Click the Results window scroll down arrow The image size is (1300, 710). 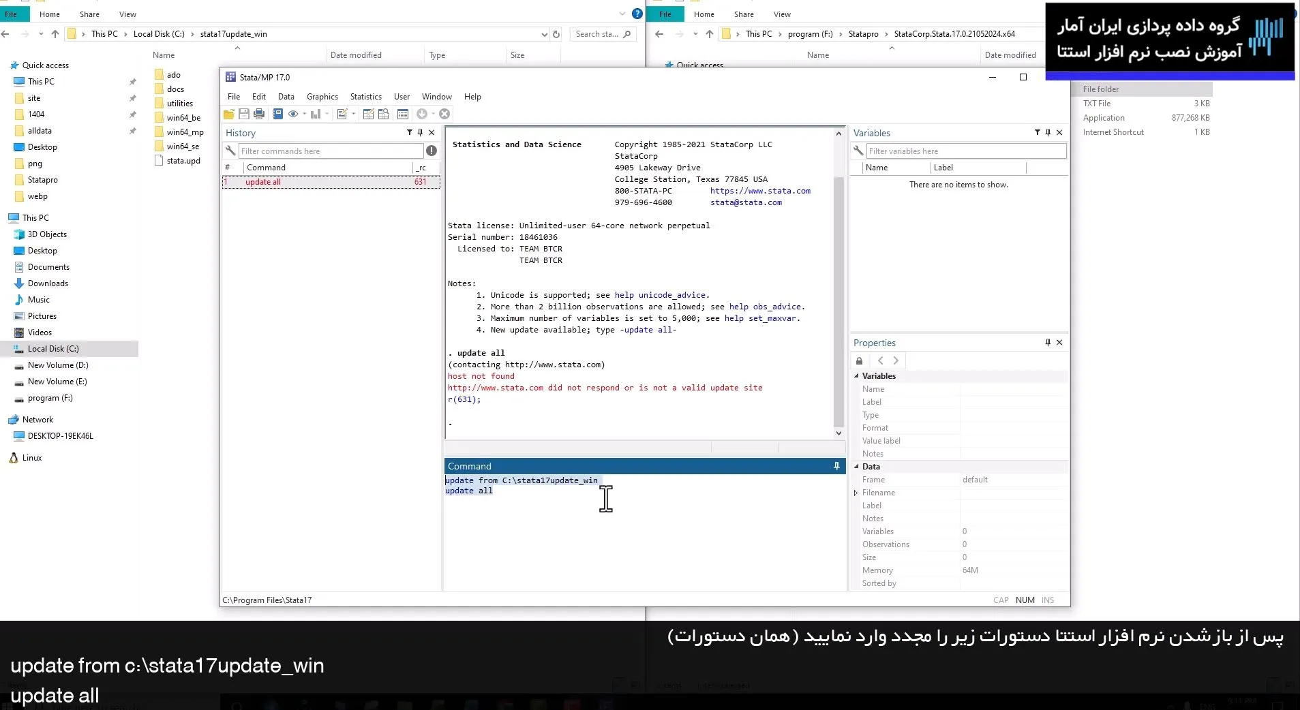(838, 433)
